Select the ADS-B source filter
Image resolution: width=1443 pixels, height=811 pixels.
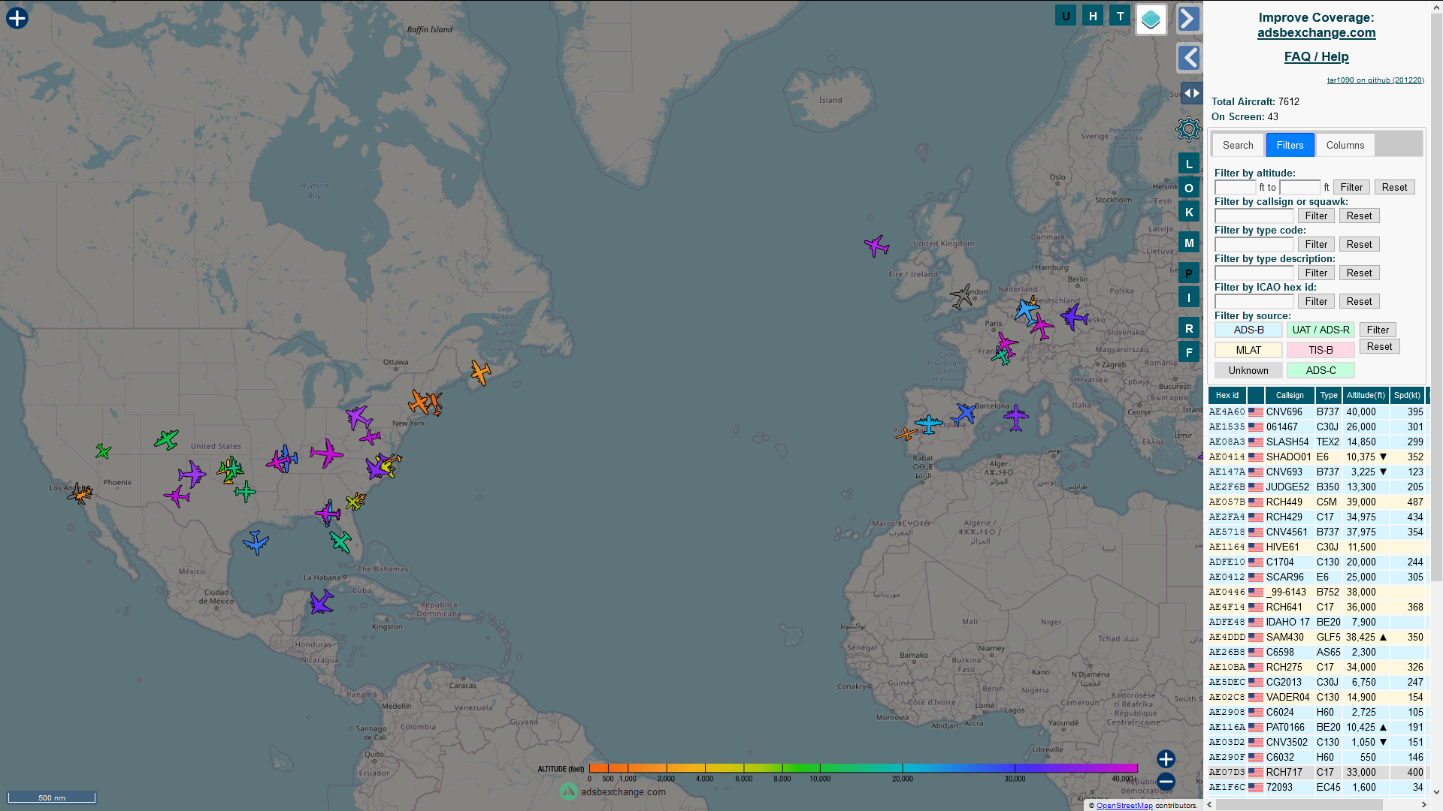tap(1248, 330)
